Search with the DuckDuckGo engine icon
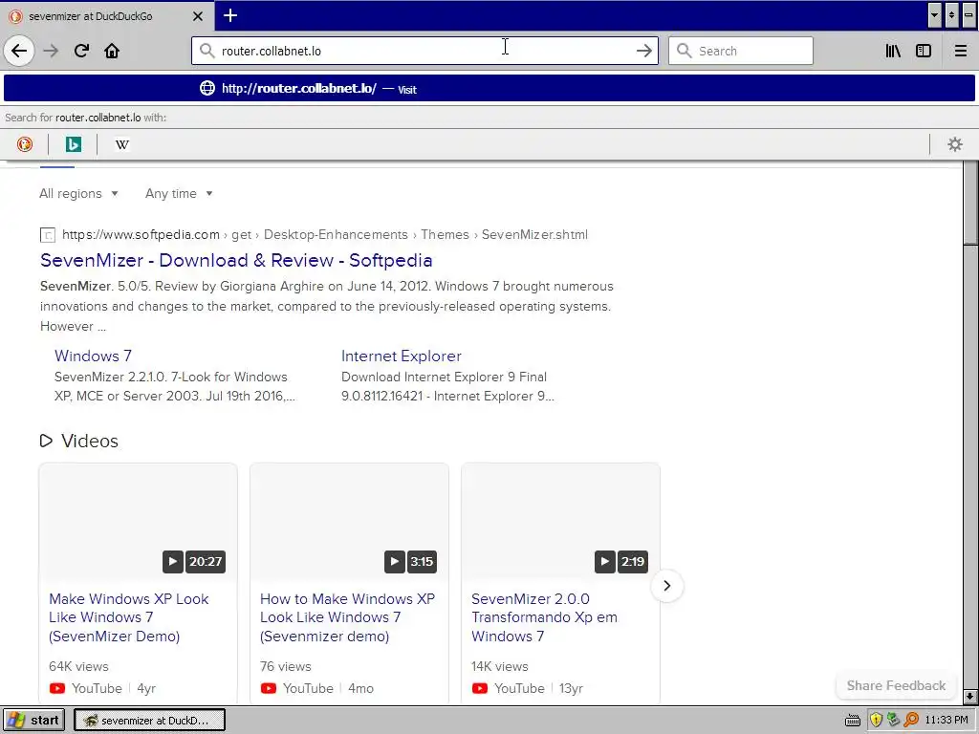The image size is (979, 734). (24, 145)
